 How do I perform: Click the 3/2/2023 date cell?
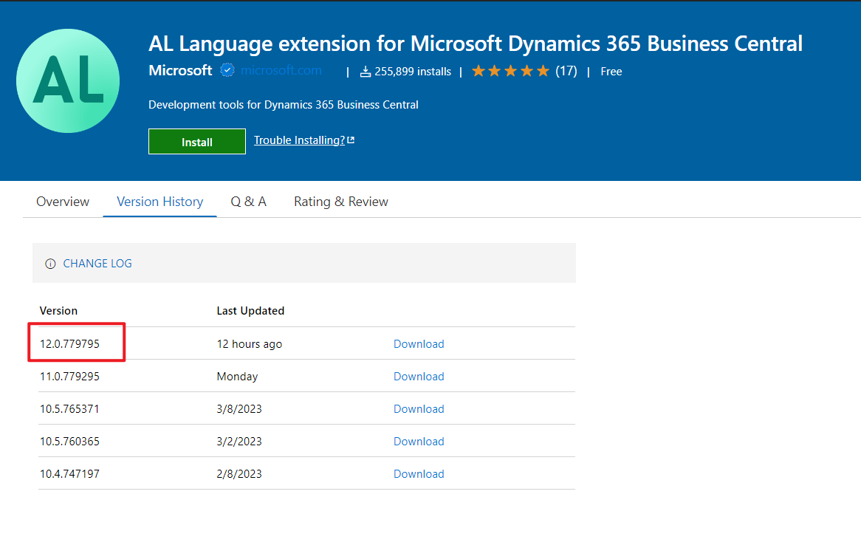point(239,441)
